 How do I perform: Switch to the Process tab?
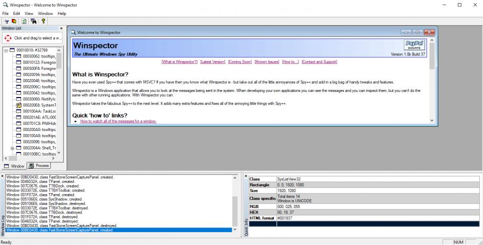[39, 165]
